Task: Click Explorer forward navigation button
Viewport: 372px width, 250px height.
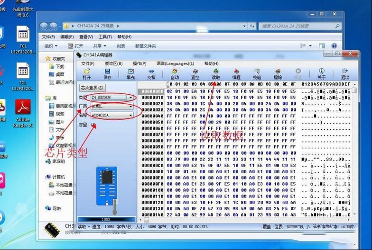Action: (x=53, y=26)
